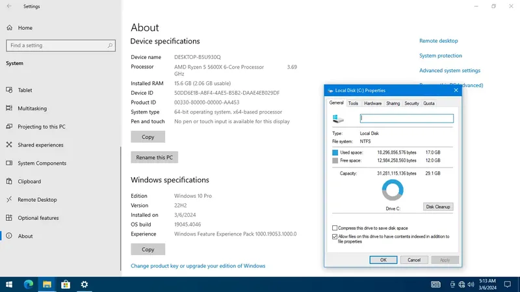Switch to the Quota tab

tap(429, 103)
